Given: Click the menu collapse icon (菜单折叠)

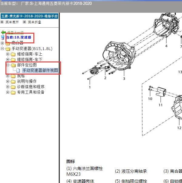Looking at the screenshot, I should [x=24, y=22].
